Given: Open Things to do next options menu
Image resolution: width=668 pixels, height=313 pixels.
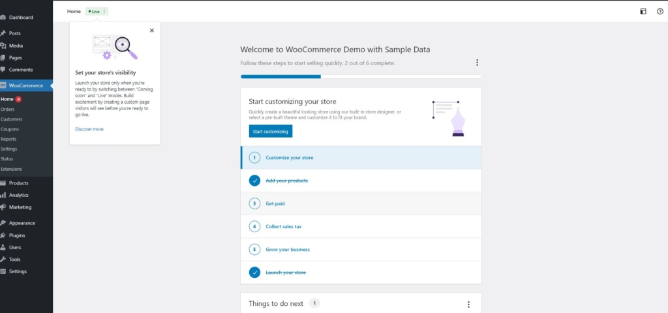Looking at the screenshot, I should tap(468, 305).
